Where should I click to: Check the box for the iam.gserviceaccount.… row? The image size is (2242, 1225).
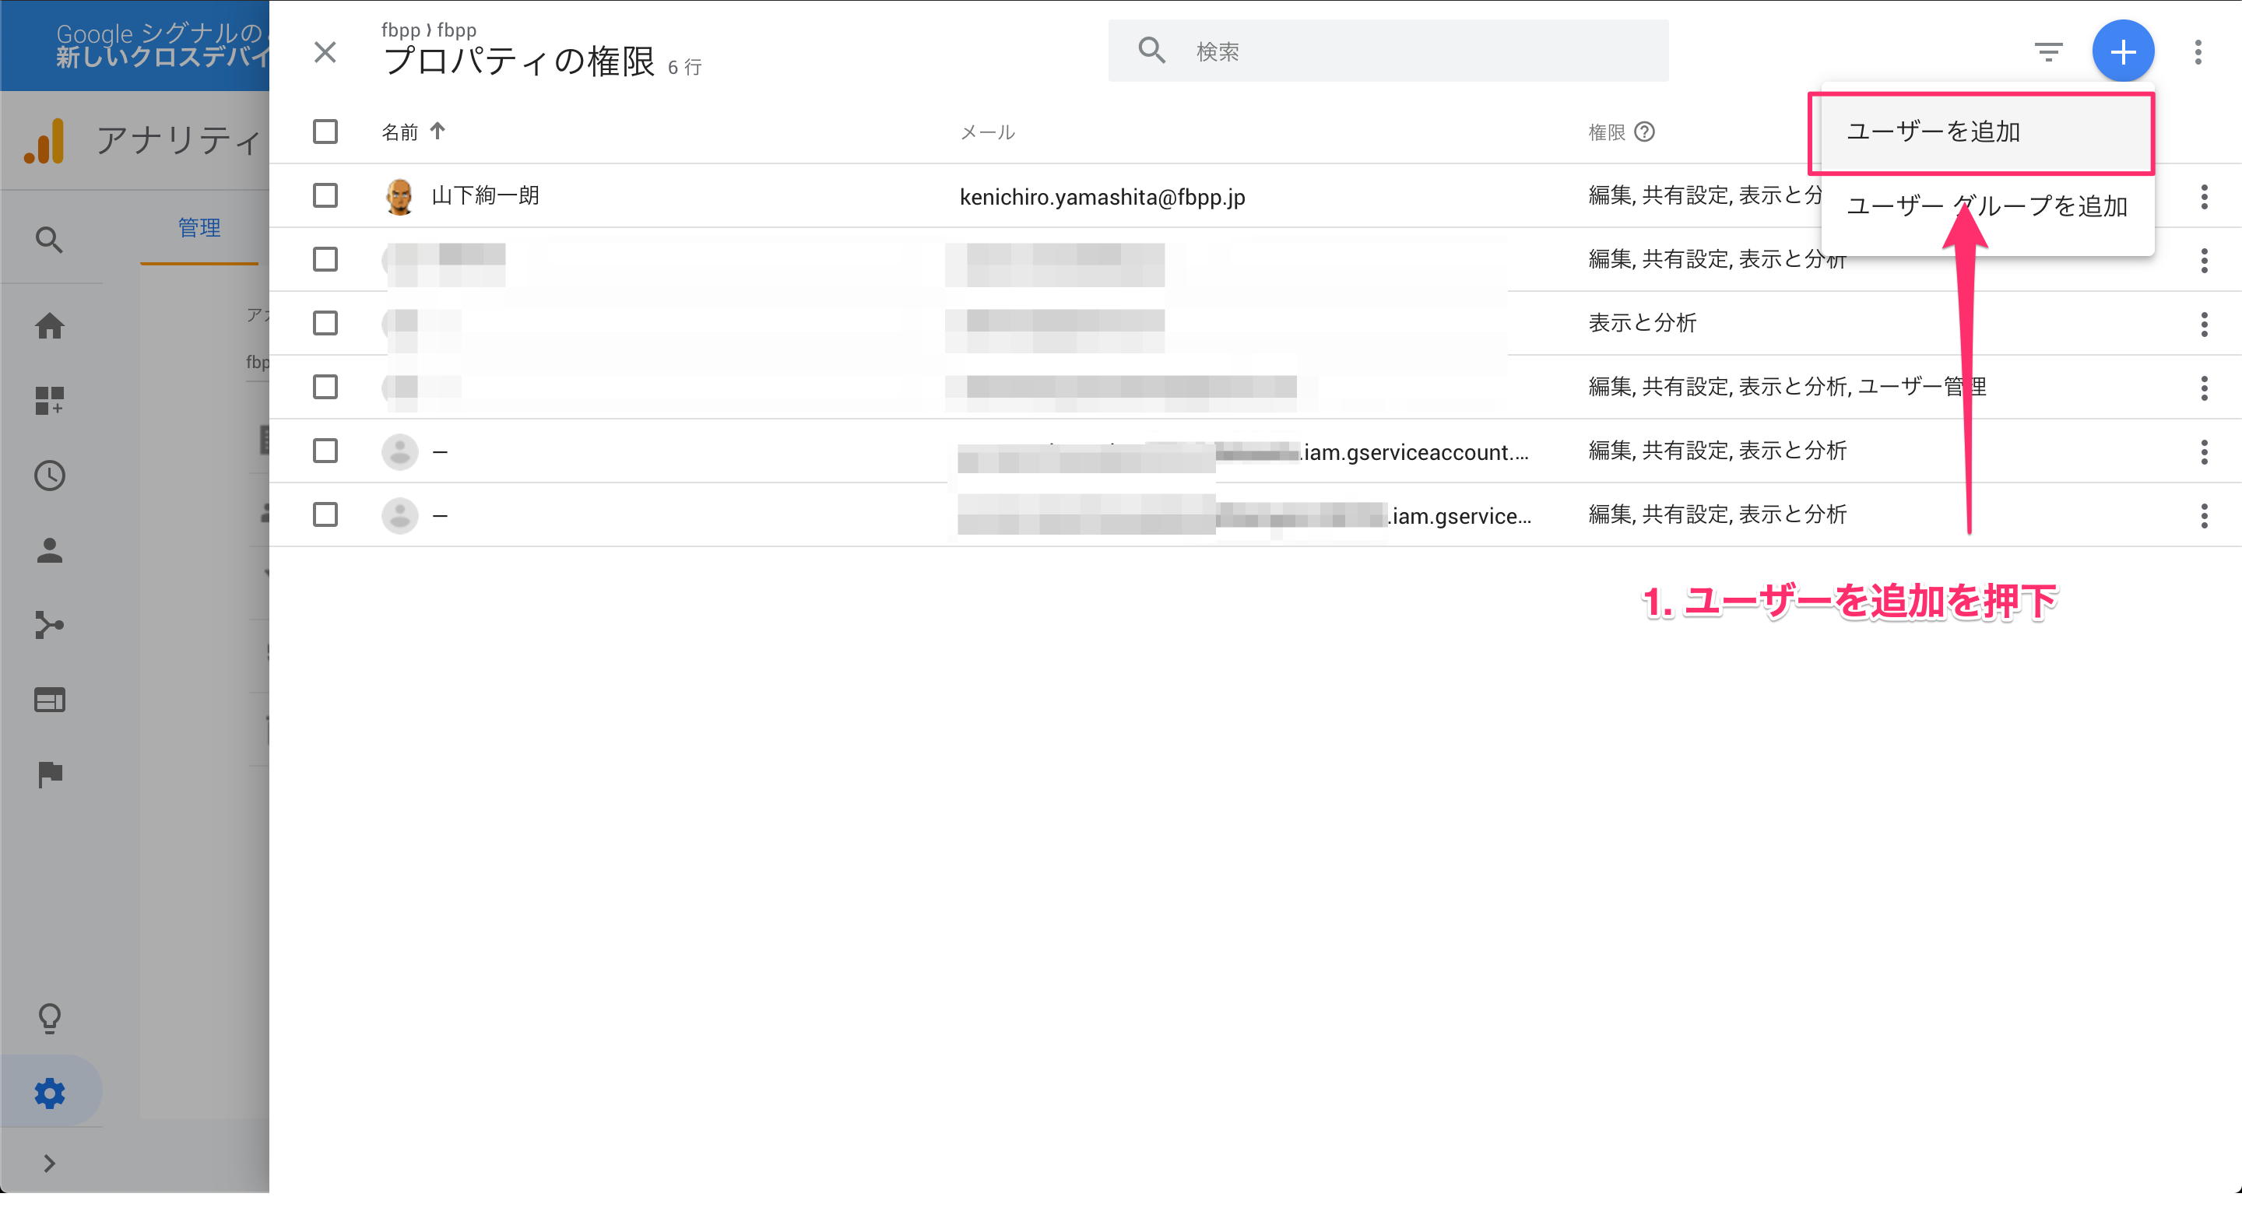coord(325,451)
